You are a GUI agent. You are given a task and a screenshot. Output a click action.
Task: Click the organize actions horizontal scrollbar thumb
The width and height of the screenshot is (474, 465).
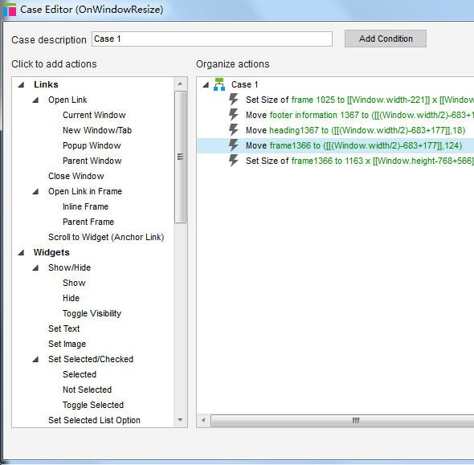(355, 420)
